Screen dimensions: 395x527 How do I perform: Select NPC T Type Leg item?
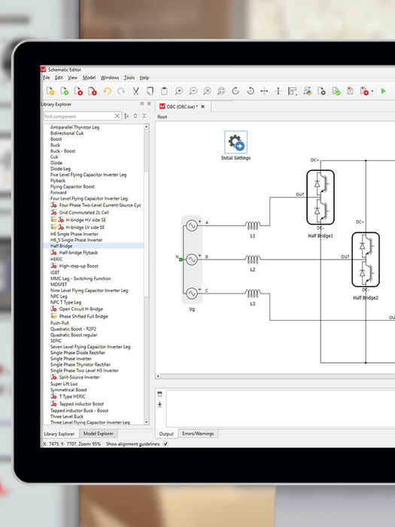tap(66, 302)
